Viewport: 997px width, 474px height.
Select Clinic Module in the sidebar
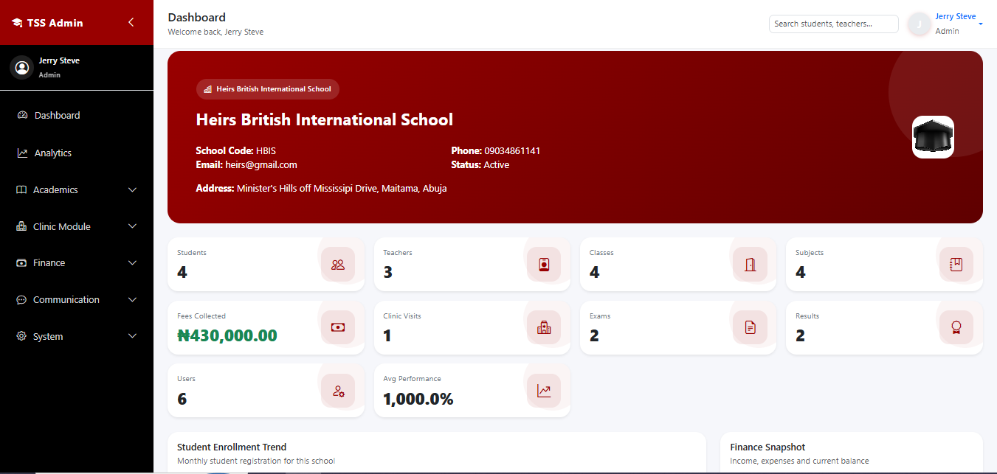tap(77, 226)
